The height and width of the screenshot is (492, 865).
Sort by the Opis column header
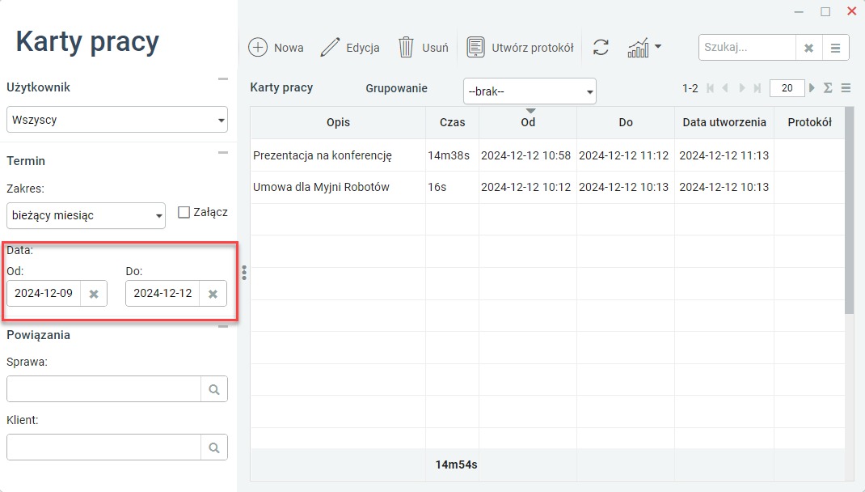(338, 122)
